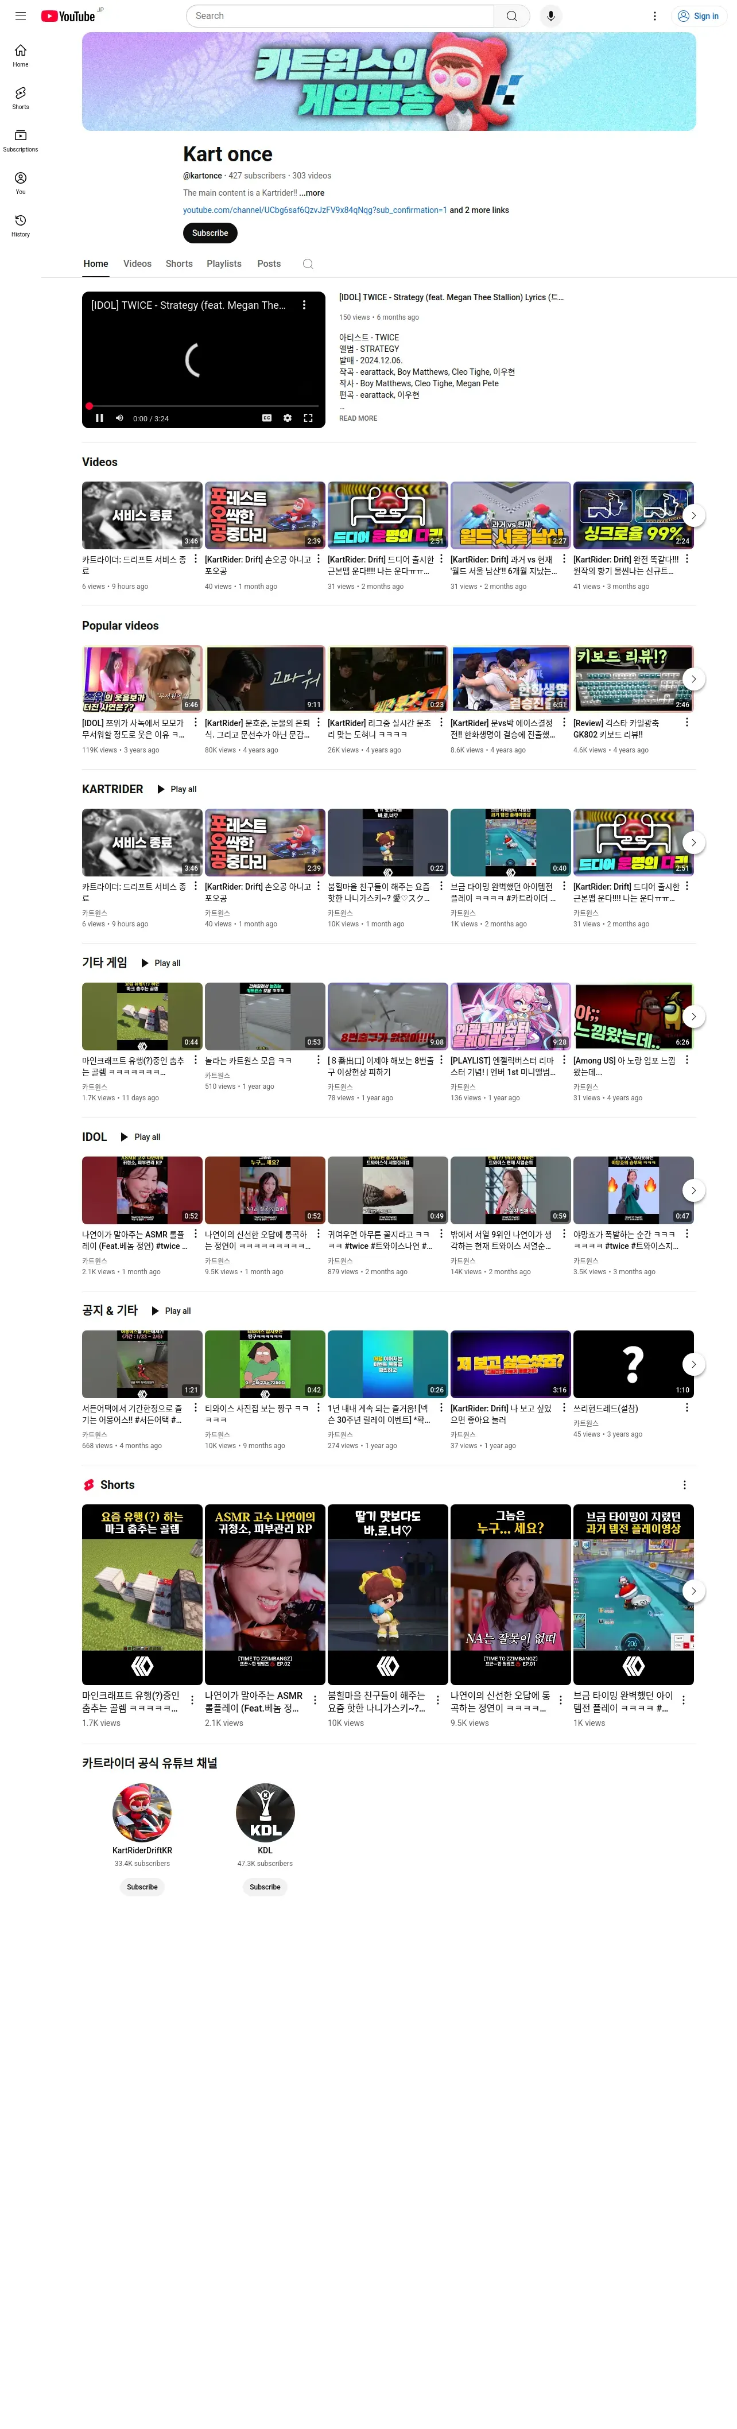The width and height of the screenshot is (737, 2429).
Task: Click the Sign in button
Action: [x=699, y=16]
